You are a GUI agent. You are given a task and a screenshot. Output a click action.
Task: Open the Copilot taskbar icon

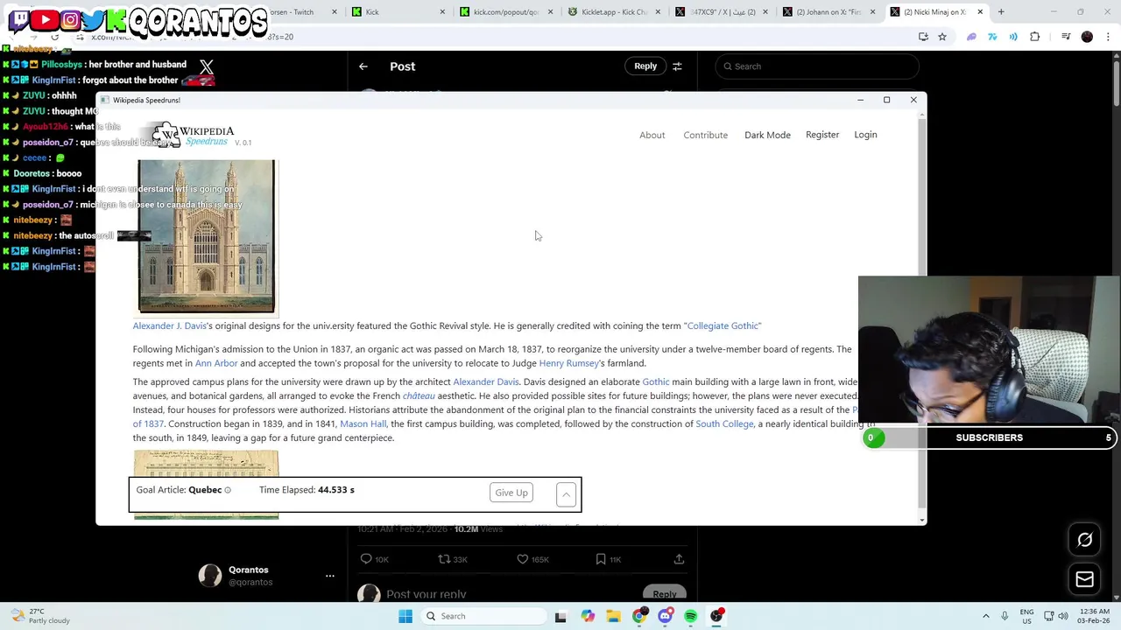click(587, 616)
